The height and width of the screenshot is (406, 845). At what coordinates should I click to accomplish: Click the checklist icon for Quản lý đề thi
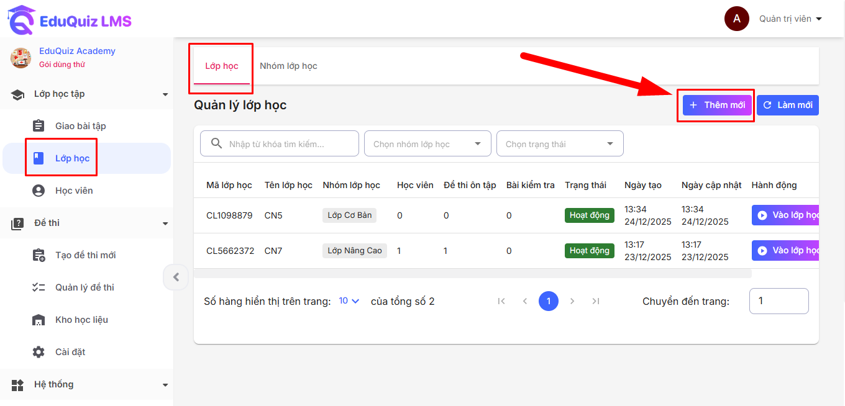click(39, 287)
